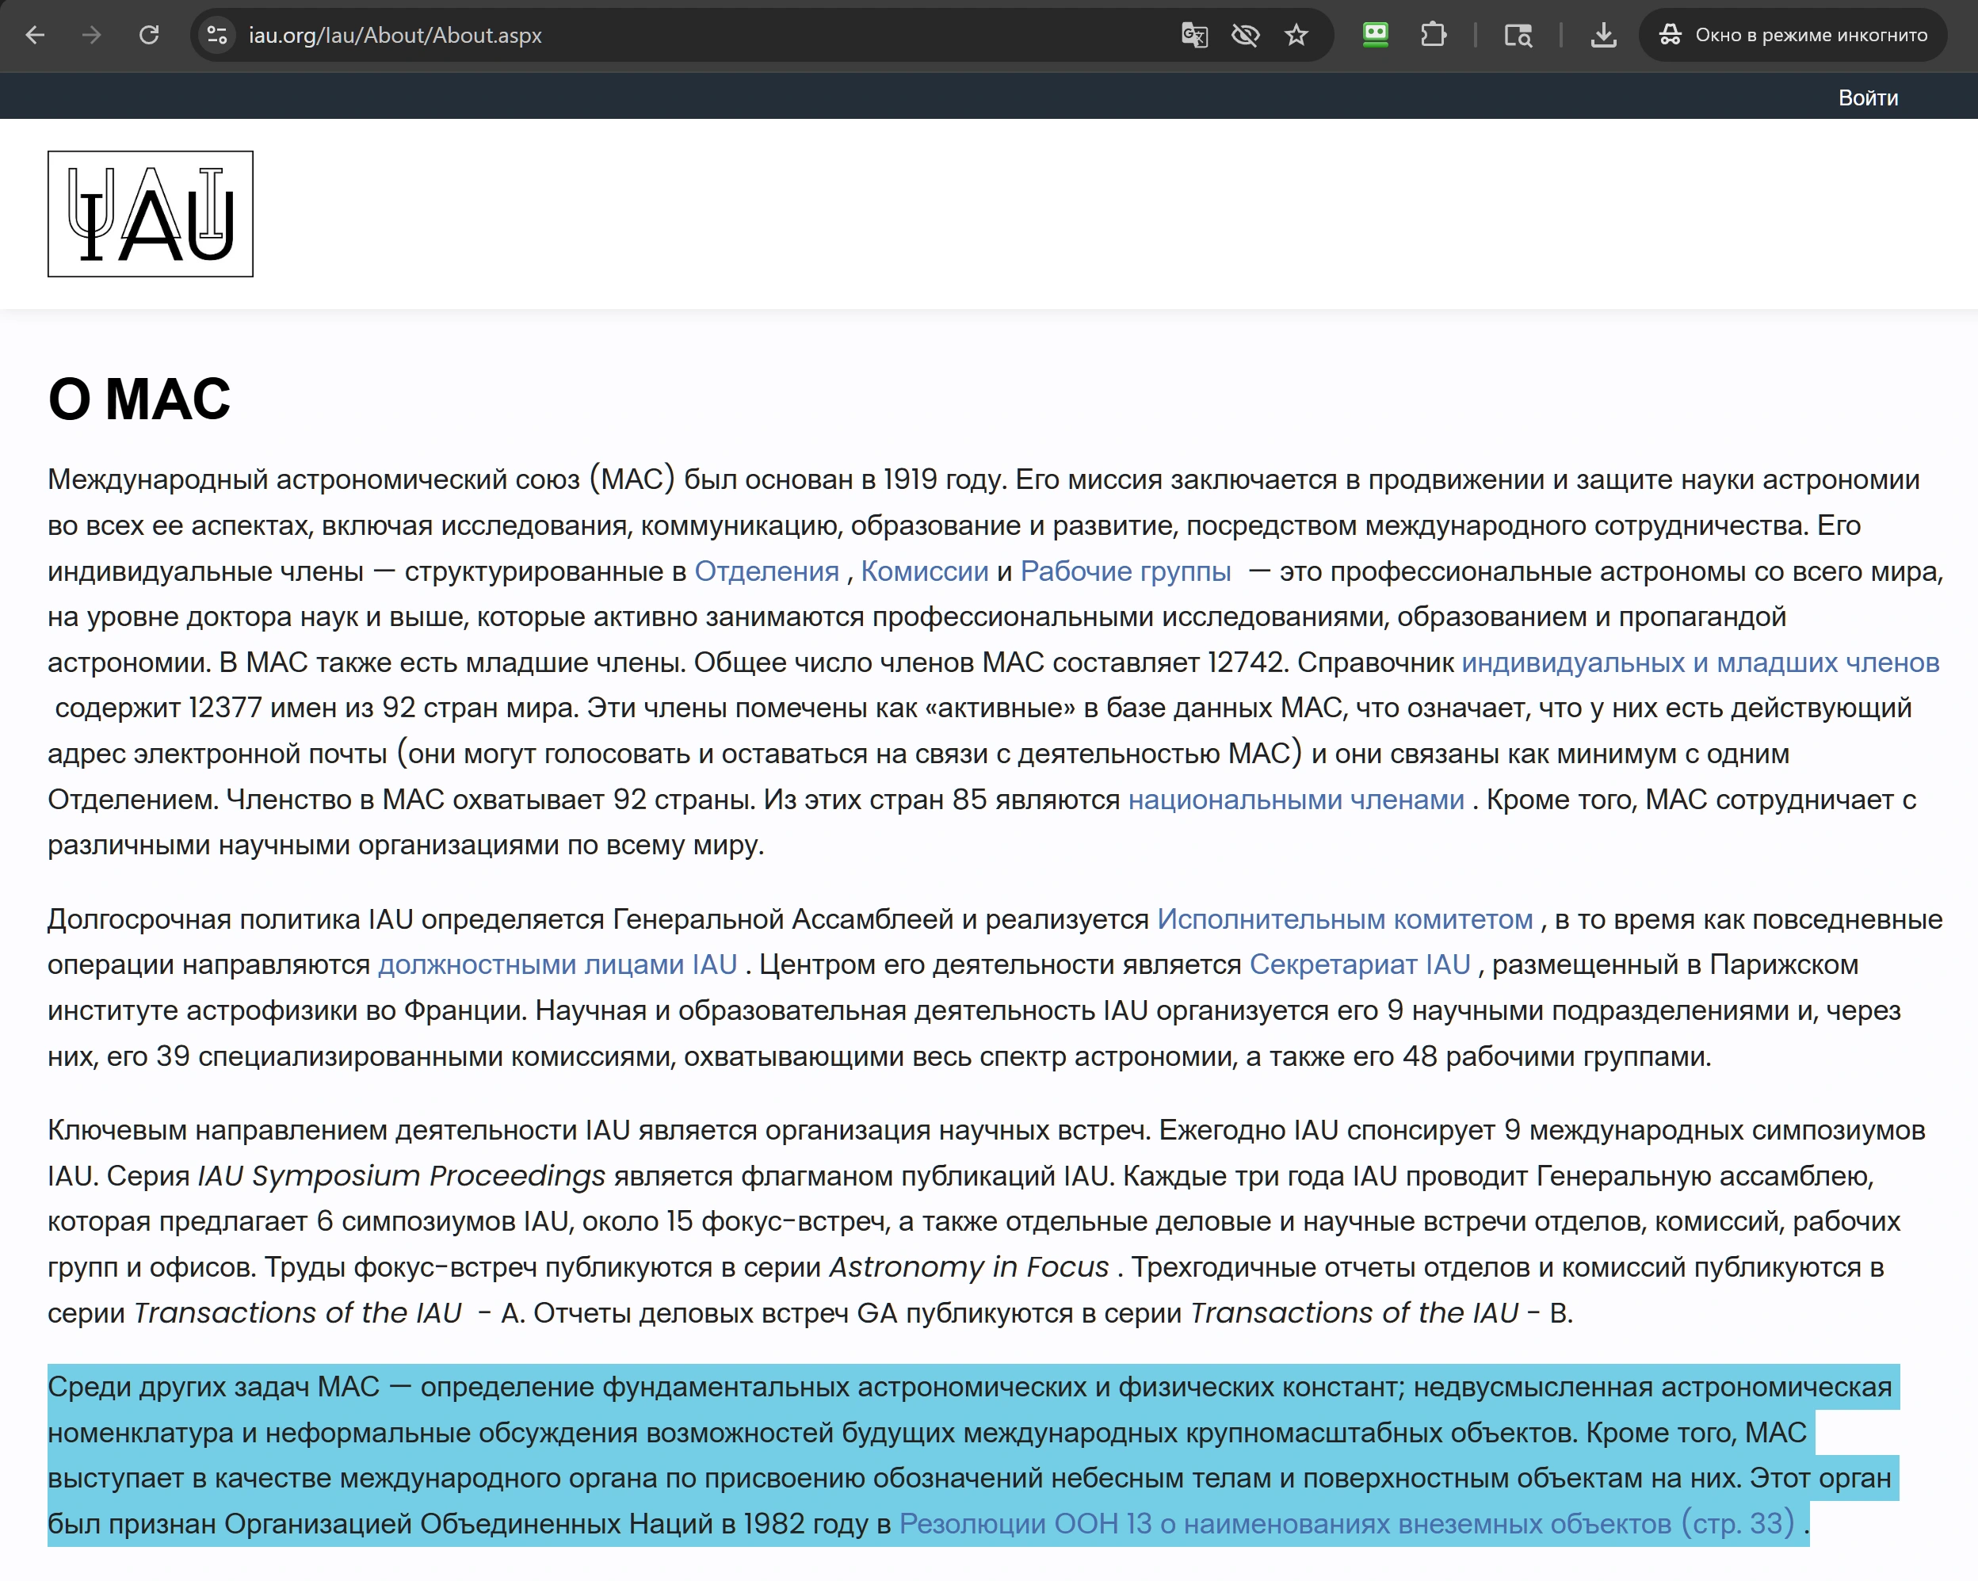Open site information icon in address bar
The width and height of the screenshot is (1978, 1581).
[217, 35]
